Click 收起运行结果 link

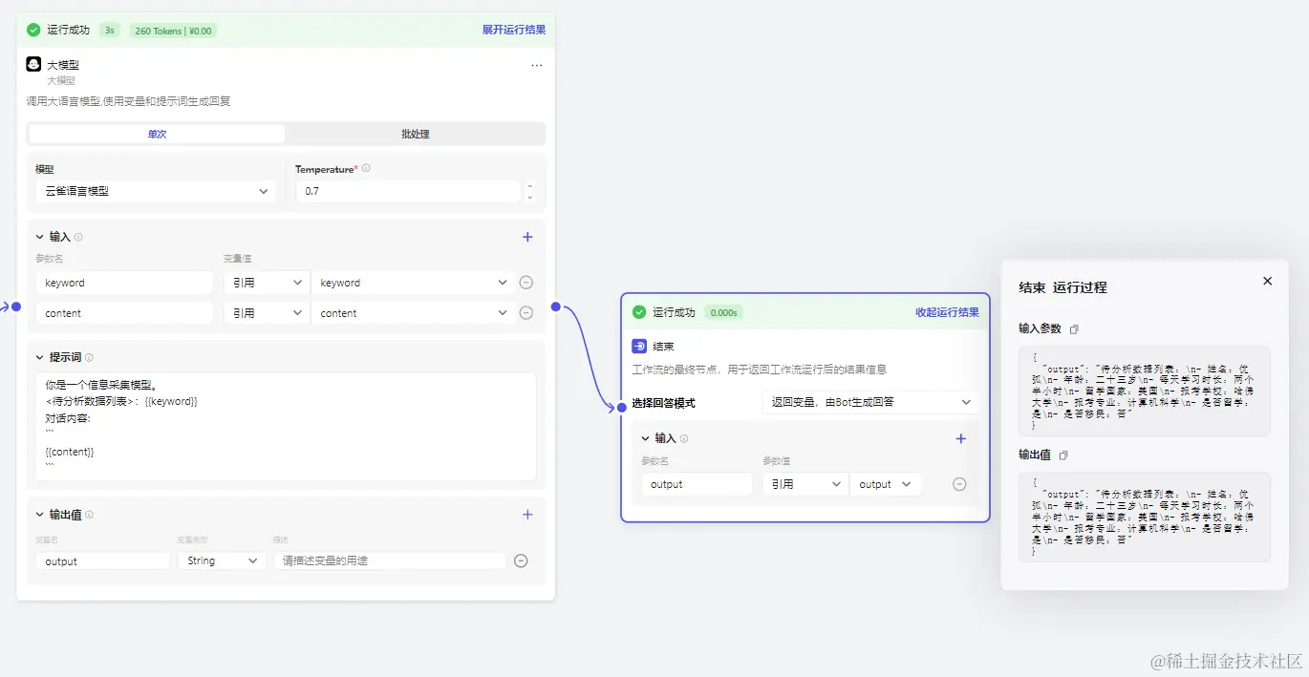[x=948, y=312]
